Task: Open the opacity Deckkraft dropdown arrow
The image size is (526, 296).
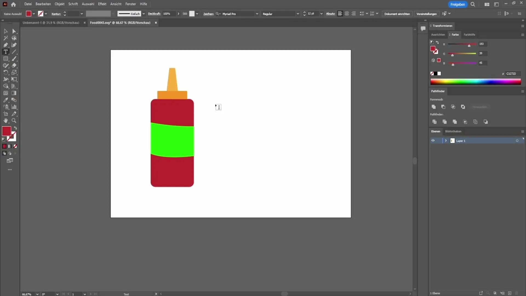Action: coord(178,14)
